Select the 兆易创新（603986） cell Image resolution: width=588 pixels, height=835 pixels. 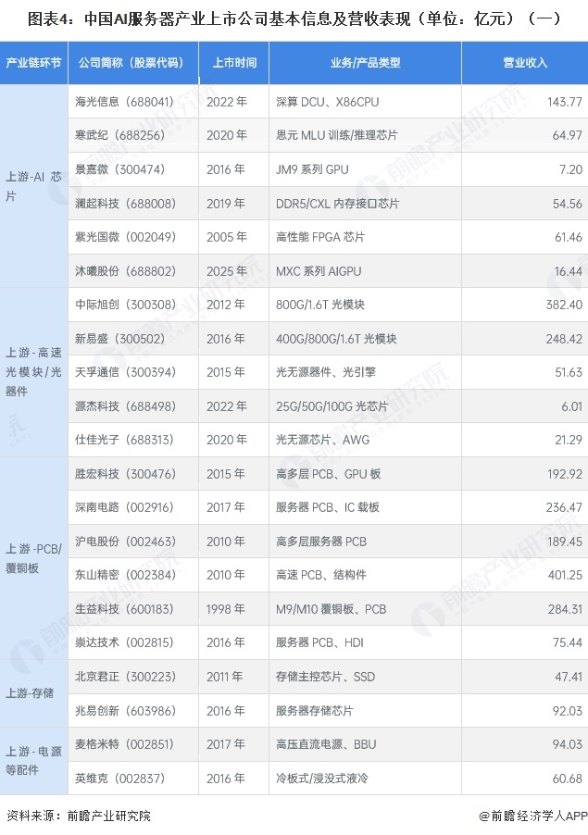tap(133, 711)
